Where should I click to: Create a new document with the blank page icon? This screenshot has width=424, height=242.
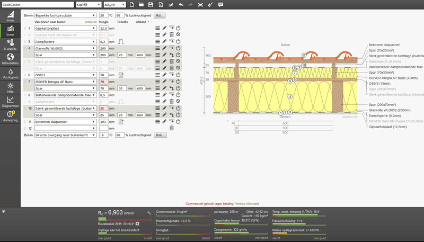131,4
